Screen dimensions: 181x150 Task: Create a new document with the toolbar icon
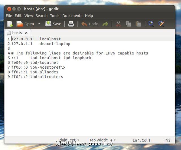click(10, 24)
